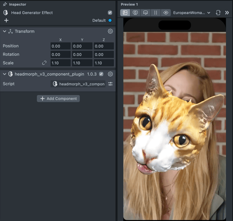Viewport: 233px width, 221px height.
Task: Open the EuropeanWoman preview source dropdown
Action: [191, 13]
